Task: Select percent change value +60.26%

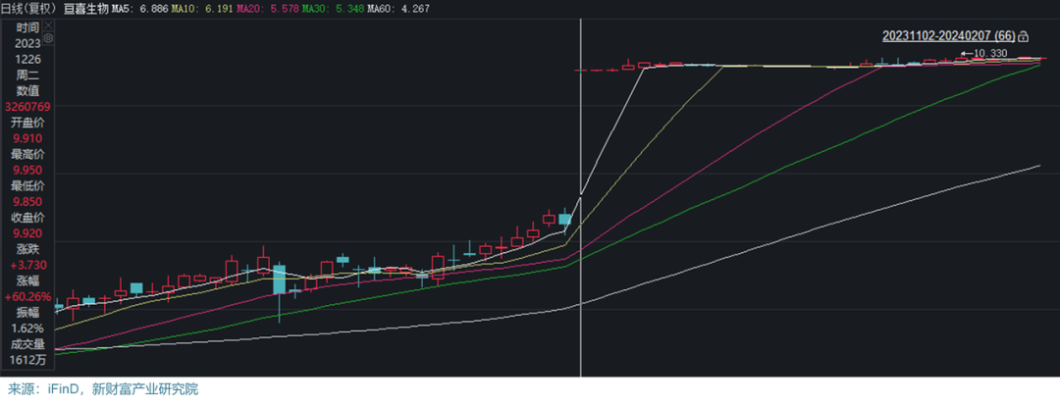Action: pyautogui.click(x=27, y=296)
